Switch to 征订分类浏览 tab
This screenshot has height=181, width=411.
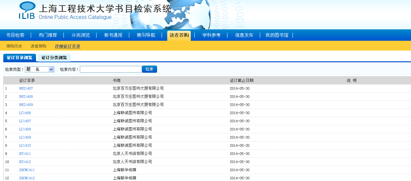tap(54, 58)
